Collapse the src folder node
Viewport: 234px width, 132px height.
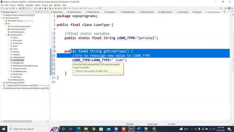(4, 23)
